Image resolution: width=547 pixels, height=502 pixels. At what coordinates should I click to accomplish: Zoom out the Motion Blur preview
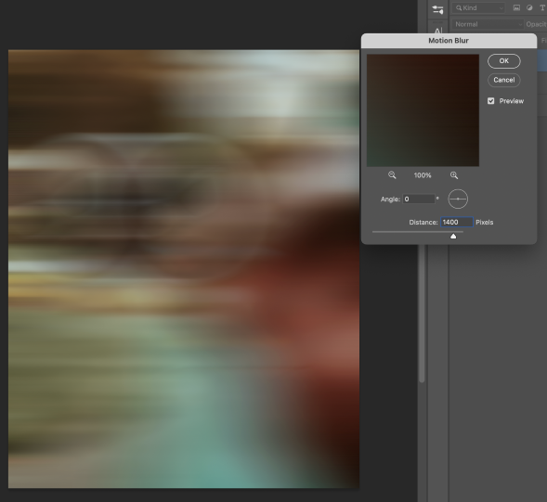click(x=392, y=175)
